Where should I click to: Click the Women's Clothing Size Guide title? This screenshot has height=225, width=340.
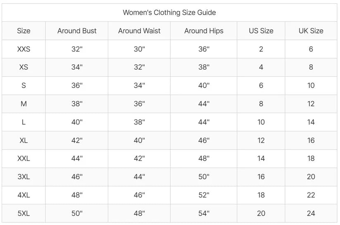click(169, 12)
